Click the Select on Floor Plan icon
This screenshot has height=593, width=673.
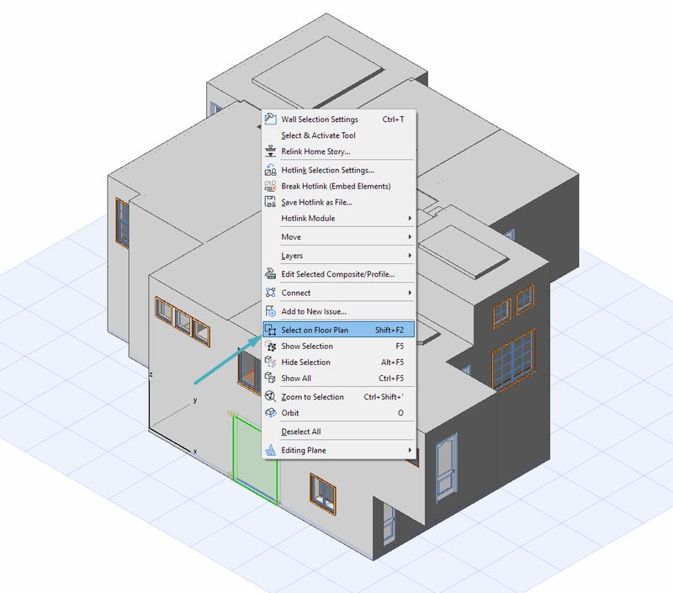[x=270, y=330]
